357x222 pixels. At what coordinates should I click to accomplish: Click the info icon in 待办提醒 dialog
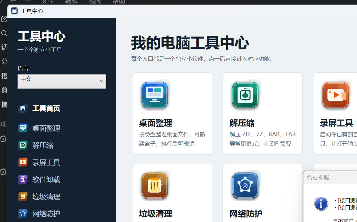coord(321,204)
